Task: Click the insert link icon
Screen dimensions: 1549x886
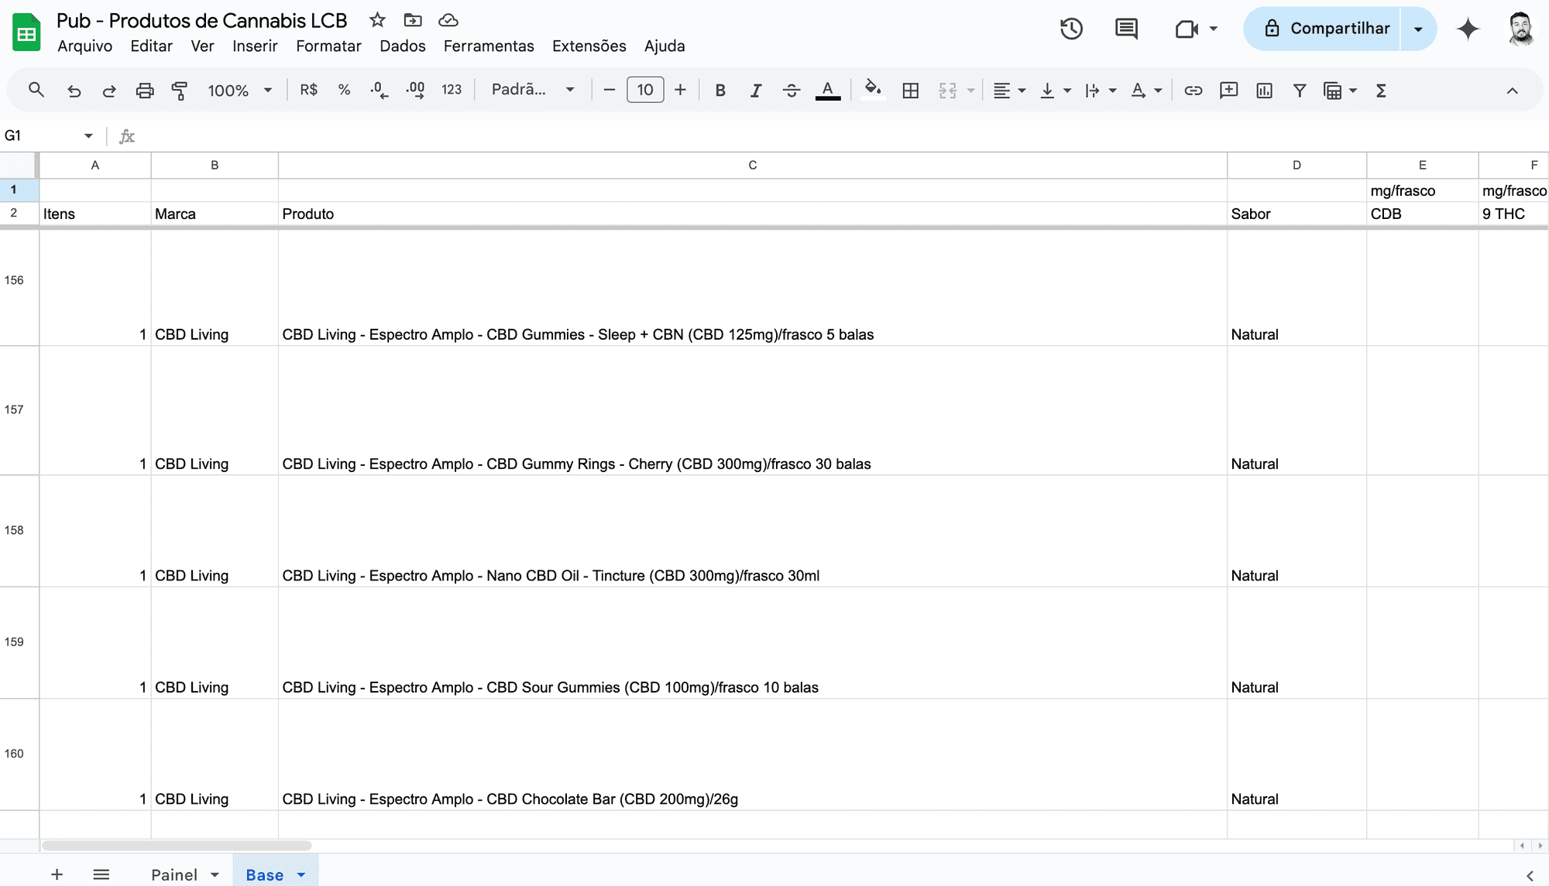Action: (1193, 91)
